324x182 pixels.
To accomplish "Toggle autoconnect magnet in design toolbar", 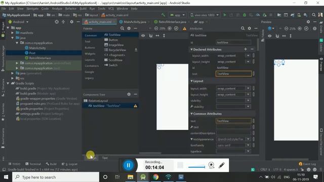I will click(x=151, y=36).
